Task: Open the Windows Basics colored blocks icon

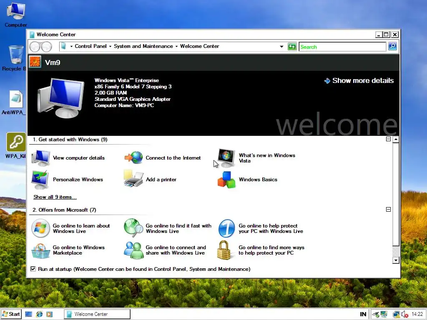Action: pos(226,180)
